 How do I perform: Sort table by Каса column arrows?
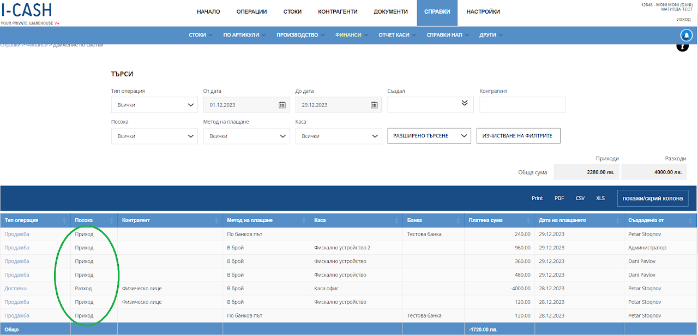(397, 220)
